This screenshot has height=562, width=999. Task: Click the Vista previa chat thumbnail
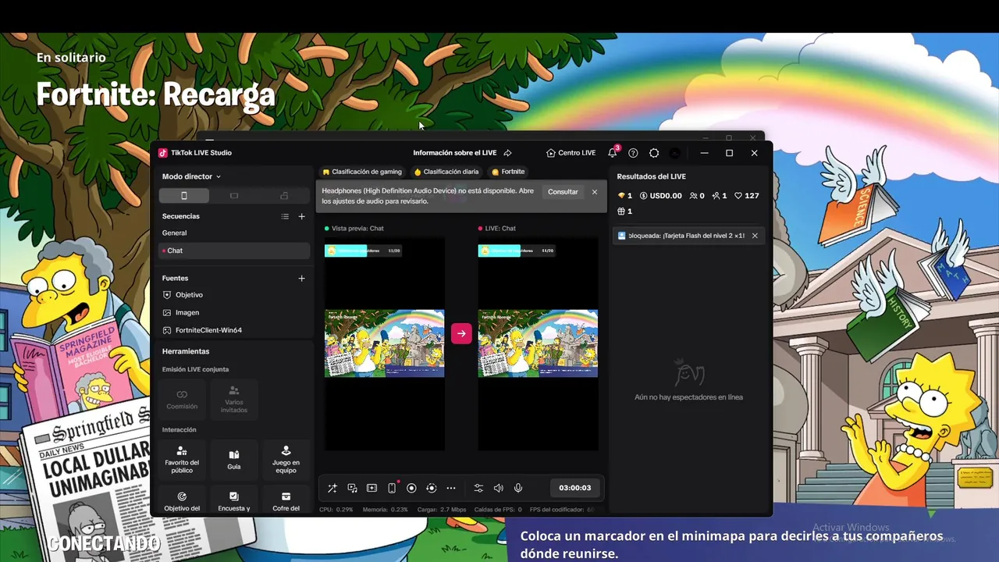pos(385,343)
